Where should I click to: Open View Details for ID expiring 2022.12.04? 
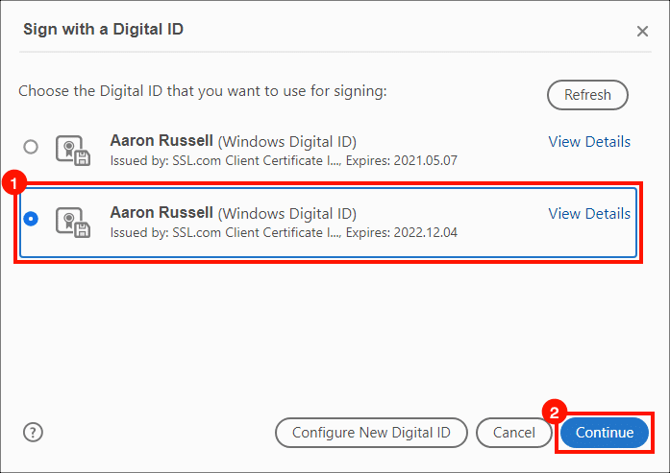[x=589, y=213]
